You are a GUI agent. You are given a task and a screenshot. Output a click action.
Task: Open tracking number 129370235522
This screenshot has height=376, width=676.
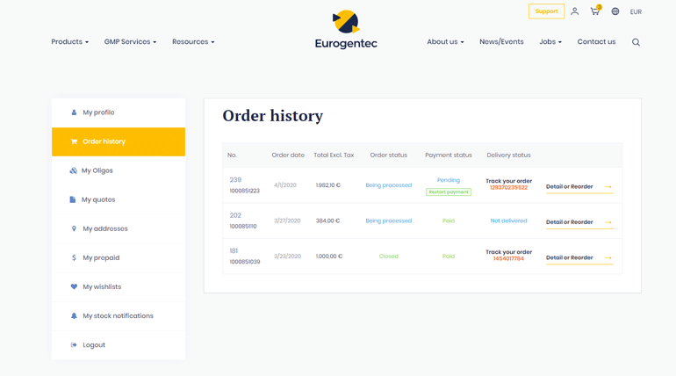click(x=508, y=188)
